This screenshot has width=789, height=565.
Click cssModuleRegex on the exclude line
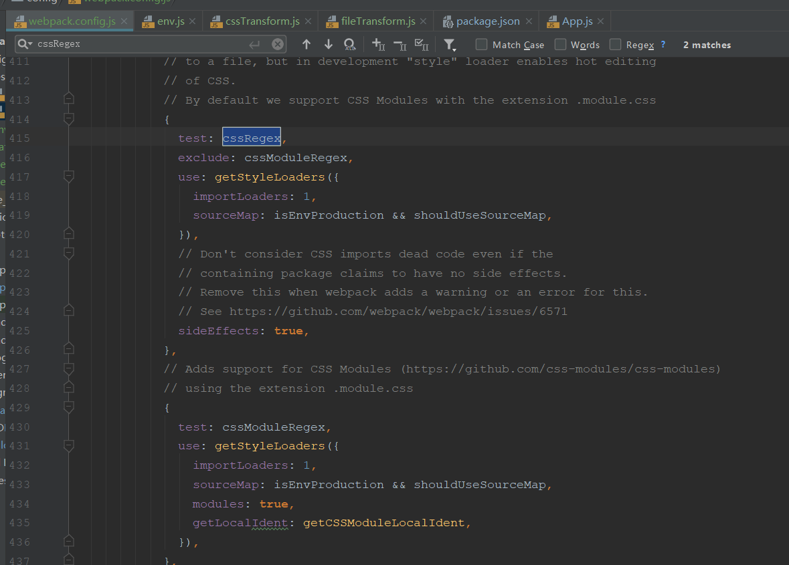click(296, 158)
